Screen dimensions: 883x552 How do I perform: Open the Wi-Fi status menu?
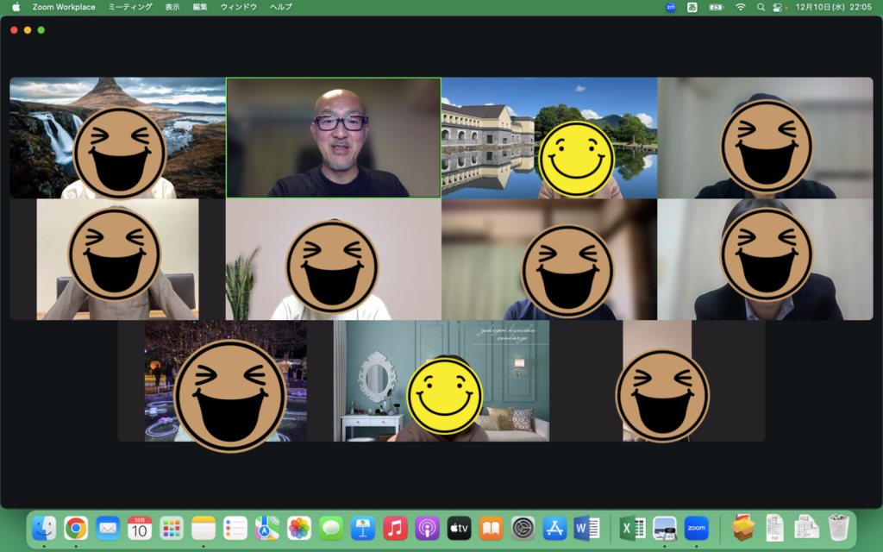(x=740, y=7)
